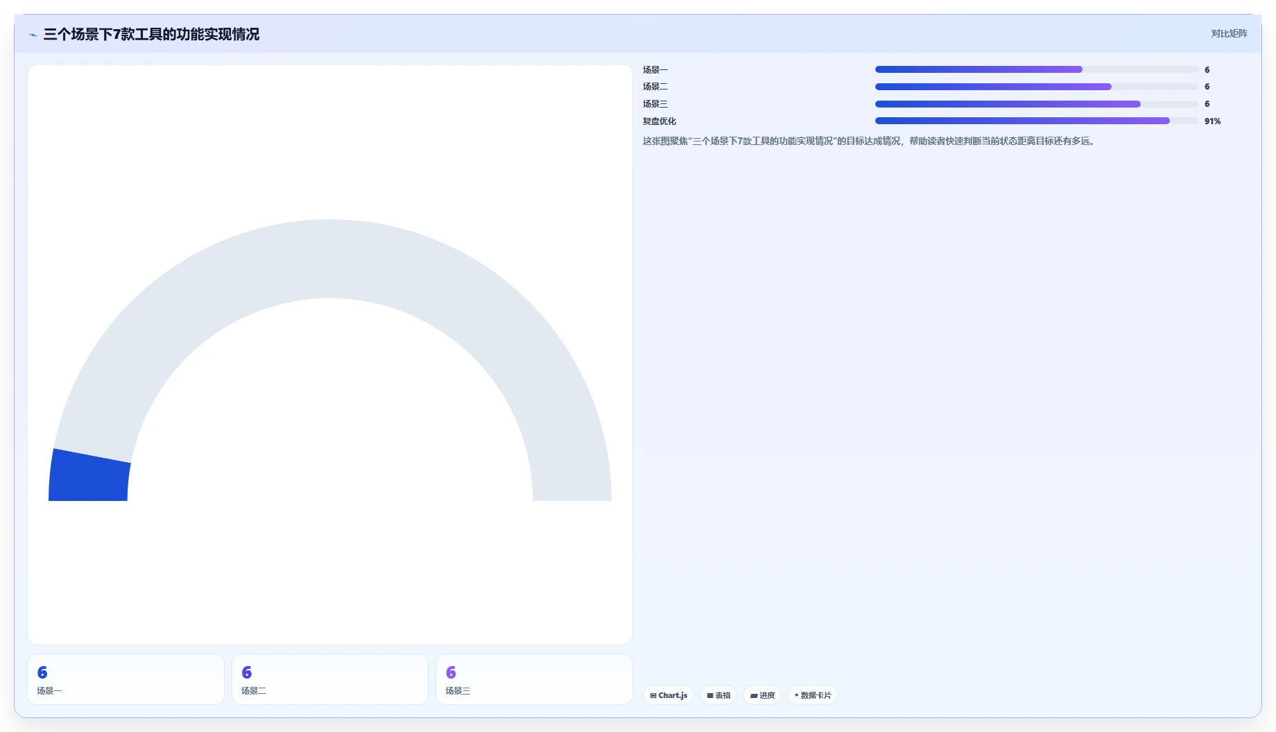
Task: Select the Chart.js tag text
Action: (673, 695)
